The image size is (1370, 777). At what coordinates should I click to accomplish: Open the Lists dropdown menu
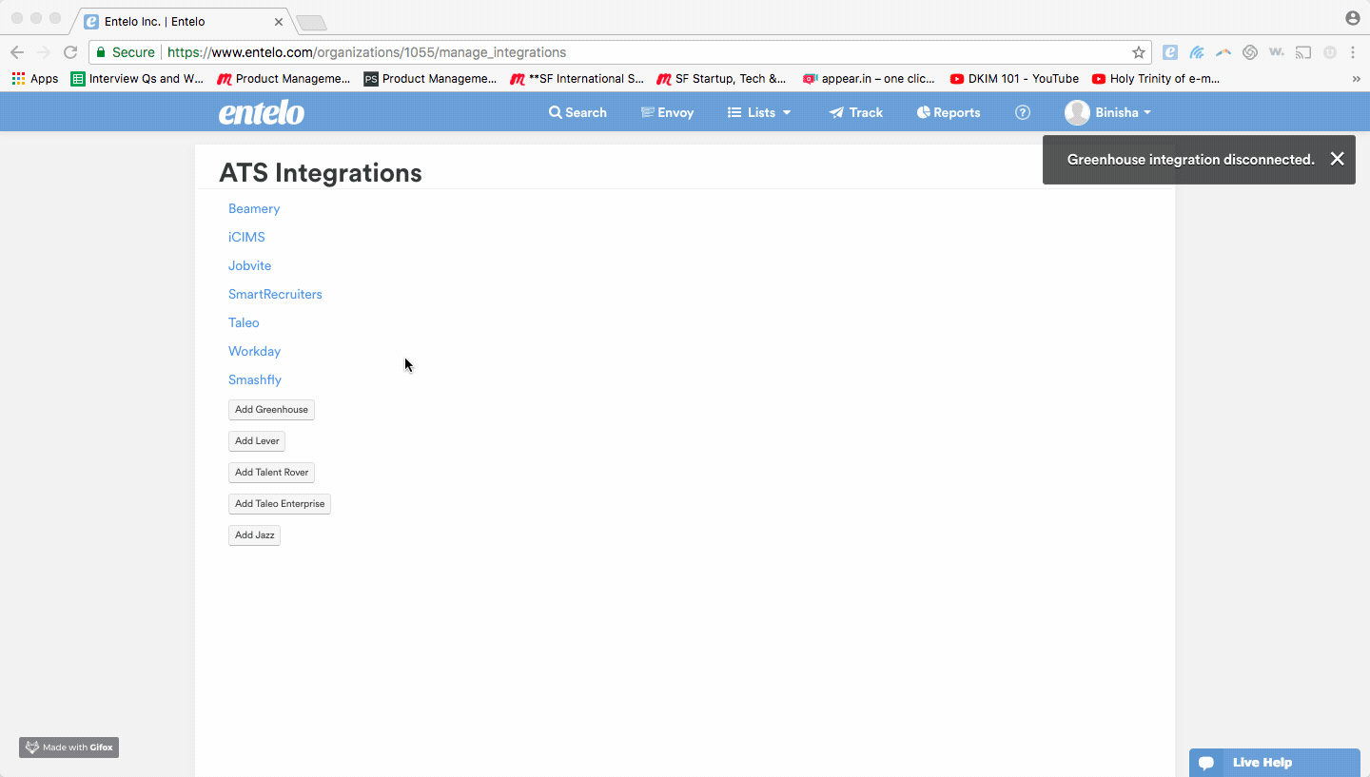(x=759, y=112)
